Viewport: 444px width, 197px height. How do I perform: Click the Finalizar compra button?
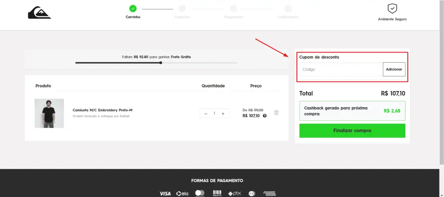352,130
